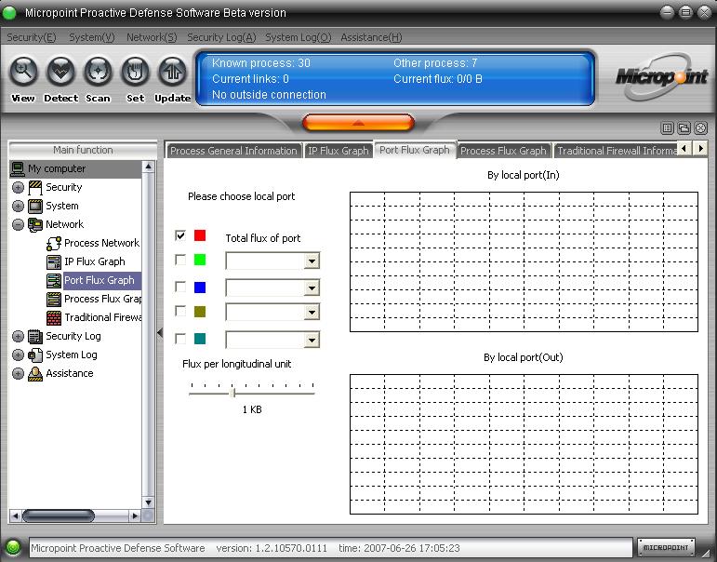Click the Micropoint logo at top right

661,78
